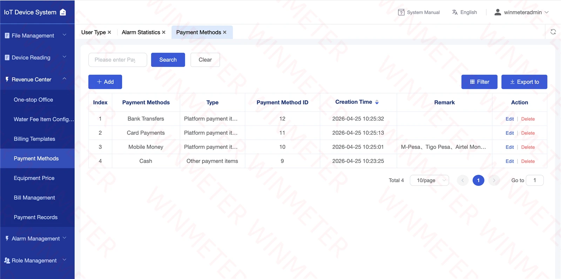This screenshot has height=279, width=561.
Task: Click the user avatar icon
Action: tap(498, 12)
